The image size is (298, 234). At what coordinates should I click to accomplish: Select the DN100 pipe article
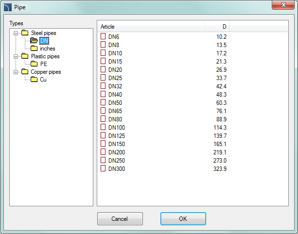click(117, 127)
